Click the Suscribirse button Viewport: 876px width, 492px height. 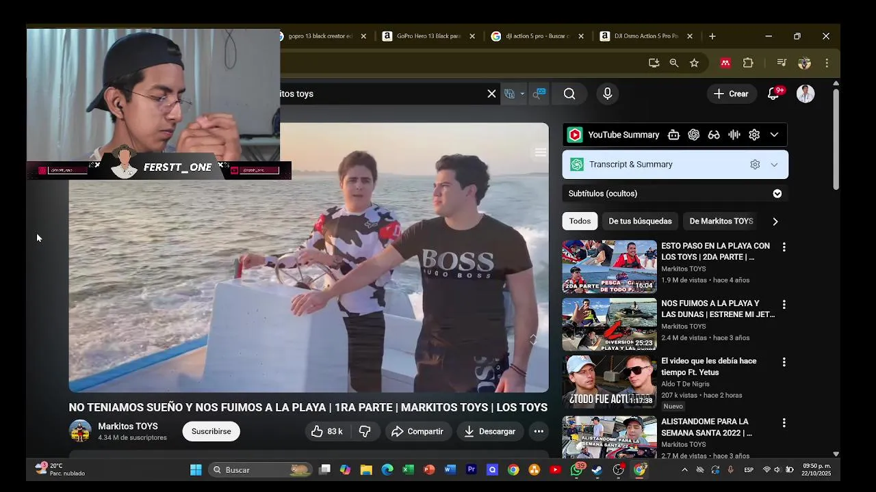pyautogui.click(x=211, y=431)
